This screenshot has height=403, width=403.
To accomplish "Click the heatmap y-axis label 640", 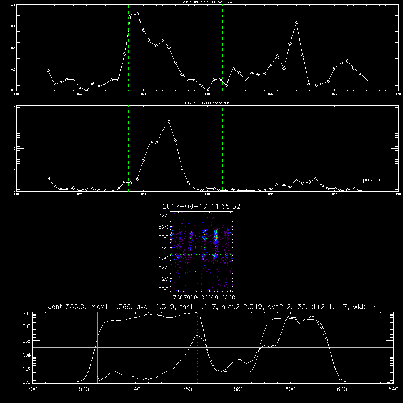I will pyautogui.click(x=164, y=217).
